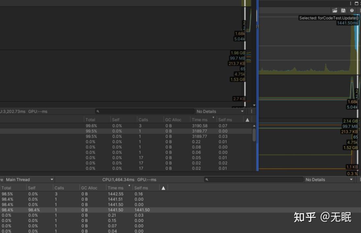
Task: Click the CPU:3,202.73ms readout
Action: 13,111
